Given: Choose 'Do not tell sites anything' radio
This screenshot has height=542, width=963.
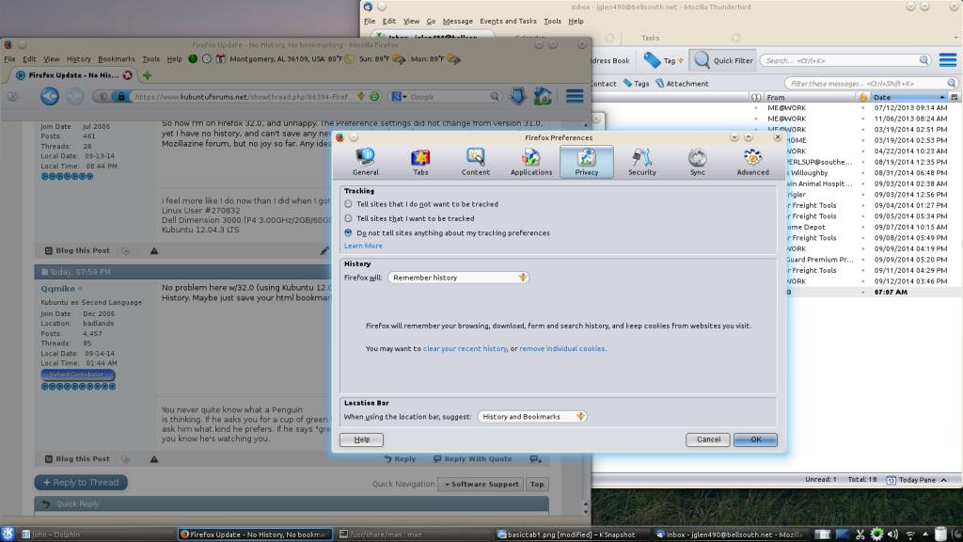Looking at the screenshot, I should coord(349,232).
